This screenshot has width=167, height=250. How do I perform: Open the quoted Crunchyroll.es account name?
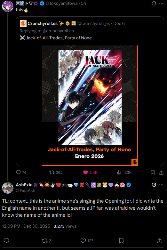pyautogui.click(x=43, y=23)
